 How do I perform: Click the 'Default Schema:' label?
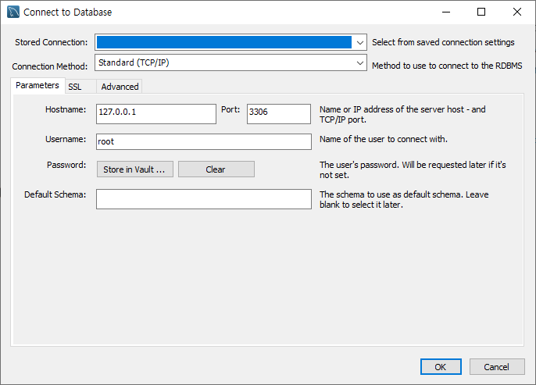click(55, 194)
